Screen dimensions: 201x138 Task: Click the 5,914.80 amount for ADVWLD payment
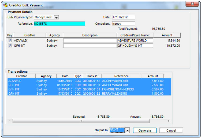(x=174, y=41)
